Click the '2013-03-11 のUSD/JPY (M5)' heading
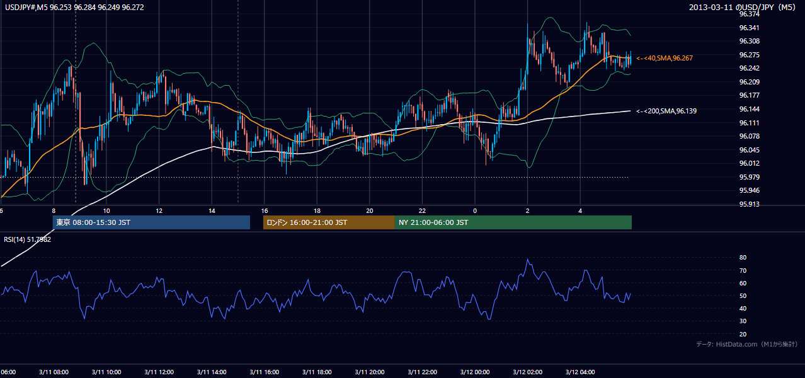Image resolution: width=805 pixels, height=378 pixels. click(743, 8)
